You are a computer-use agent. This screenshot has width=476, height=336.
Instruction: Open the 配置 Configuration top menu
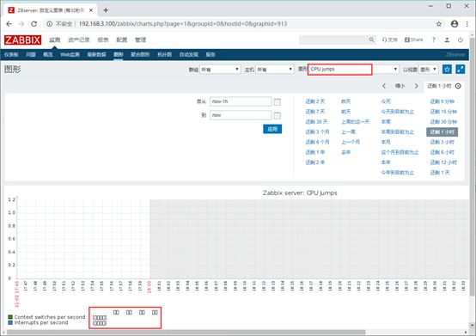point(122,40)
